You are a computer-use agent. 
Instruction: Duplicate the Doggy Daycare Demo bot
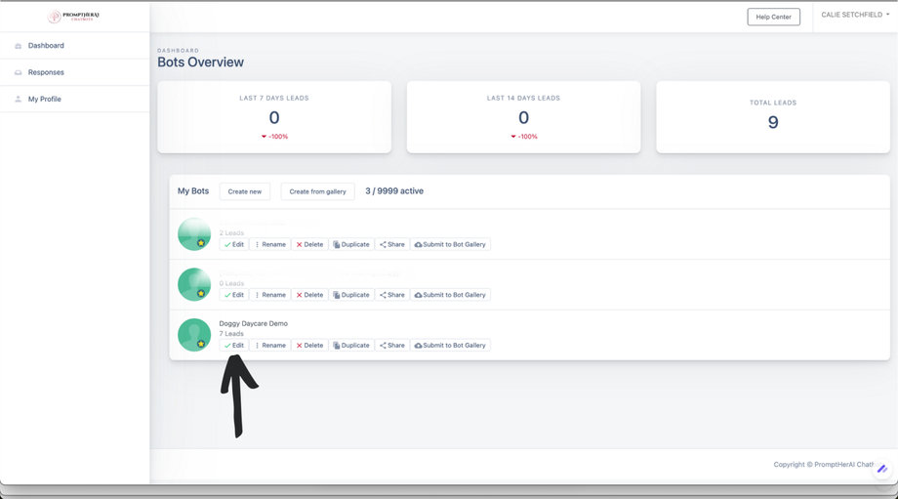tap(351, 346)
